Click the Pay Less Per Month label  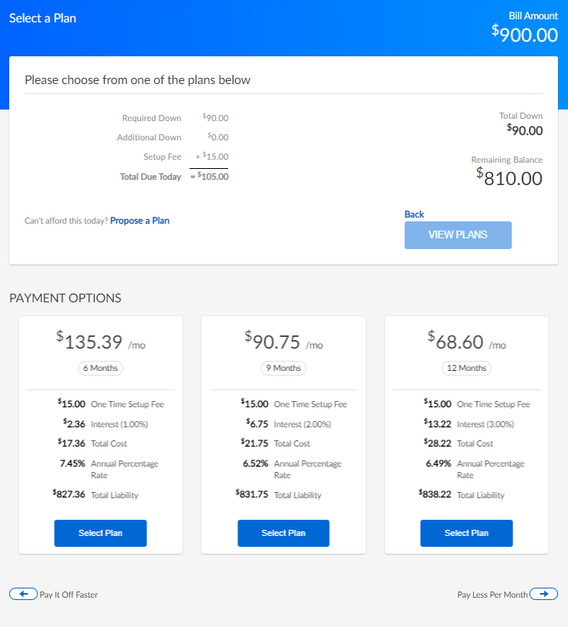pyautogui.click(x=492, y=595)
